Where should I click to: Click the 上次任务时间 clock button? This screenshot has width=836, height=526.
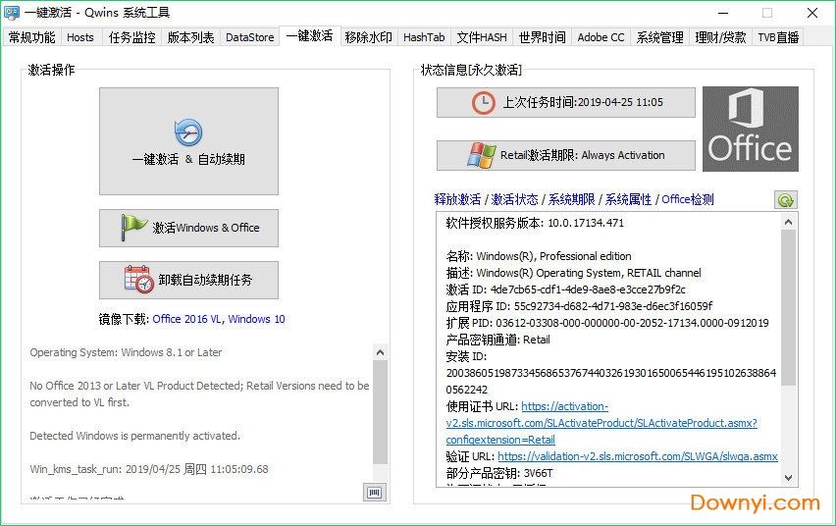coord(566,102)
